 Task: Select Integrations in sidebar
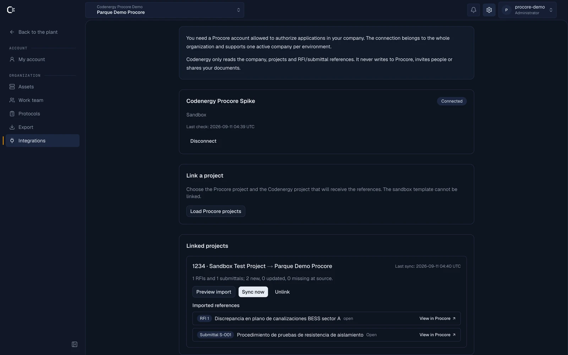[43, 141]
